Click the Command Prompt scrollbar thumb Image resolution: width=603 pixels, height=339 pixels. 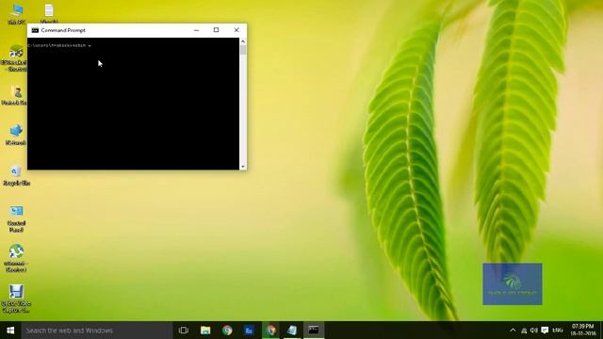point(243,50)
